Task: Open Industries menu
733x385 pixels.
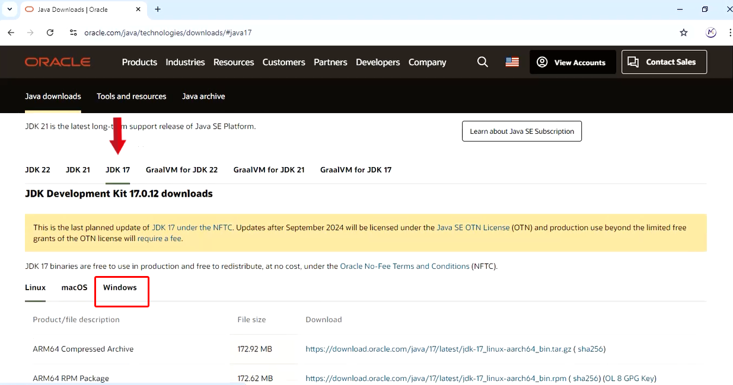Action: point(185,62)
